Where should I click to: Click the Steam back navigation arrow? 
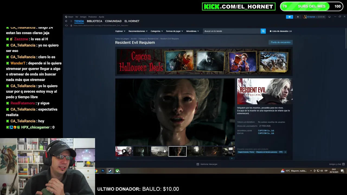[x=66, y=21]
